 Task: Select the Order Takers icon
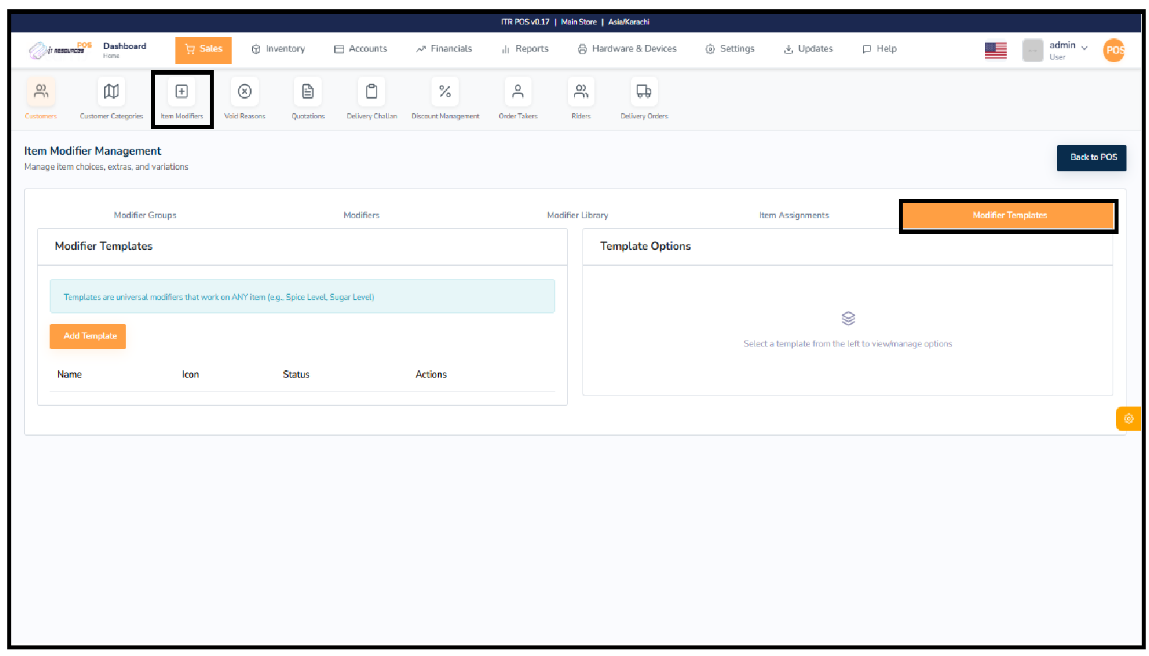(x=518, y=92)
